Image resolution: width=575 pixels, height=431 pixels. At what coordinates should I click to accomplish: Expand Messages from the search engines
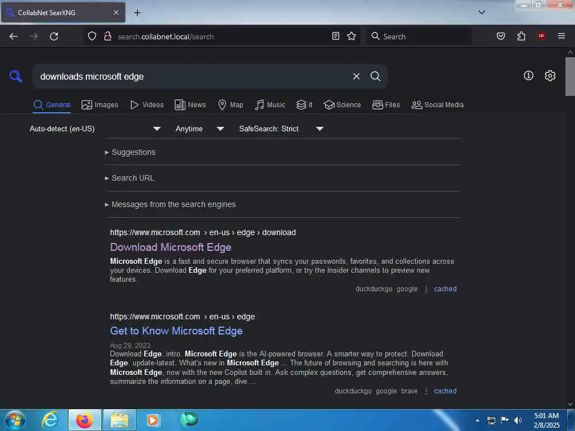coord(170,204)
